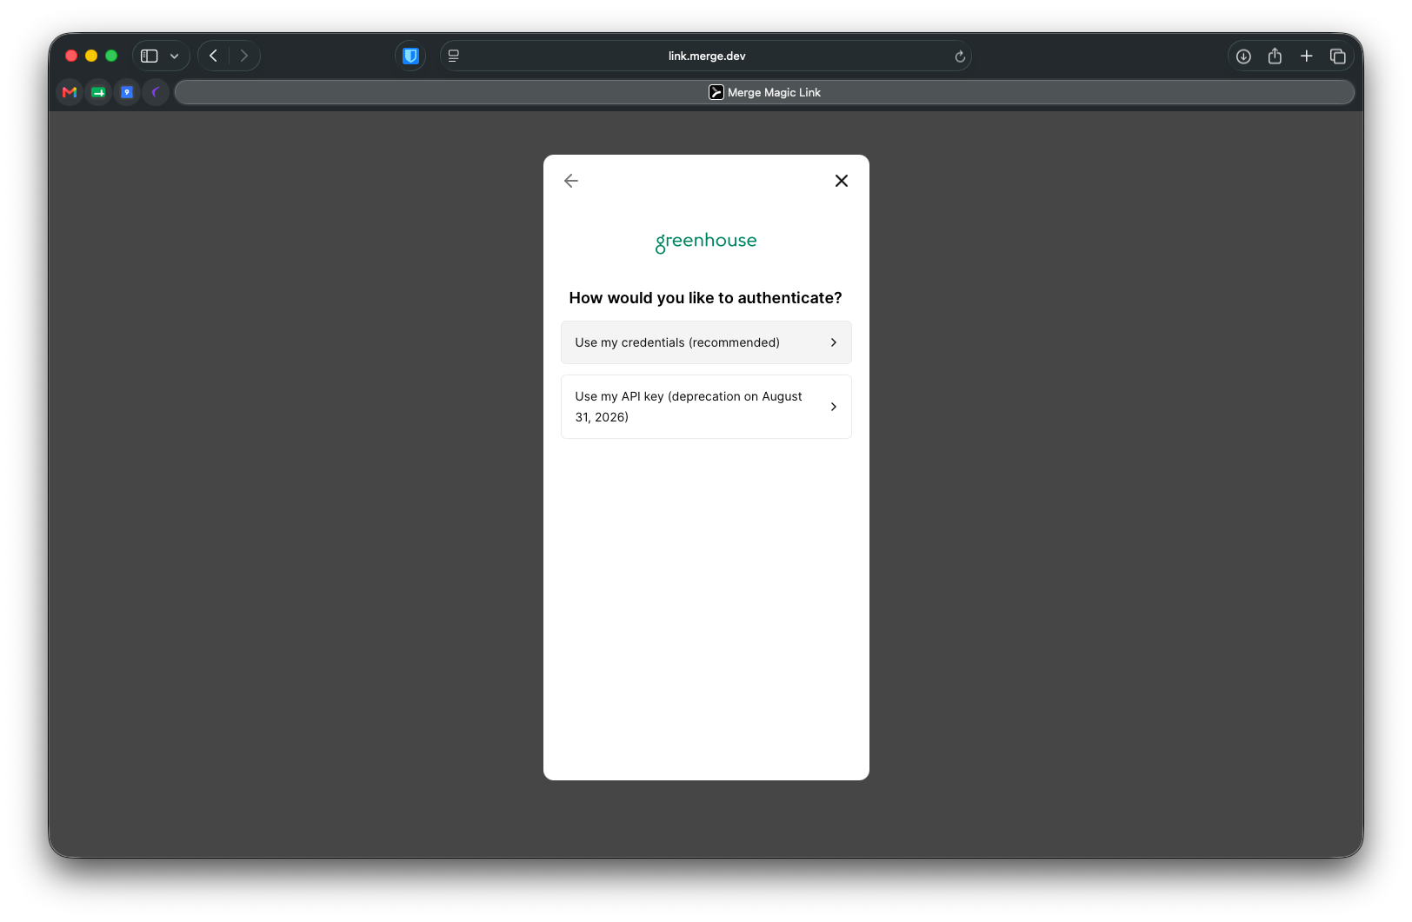This screenshot has height=922, width=1412.
Task: Click the Bitwarden shield extension icon
Action: click(x=410, y=56)
